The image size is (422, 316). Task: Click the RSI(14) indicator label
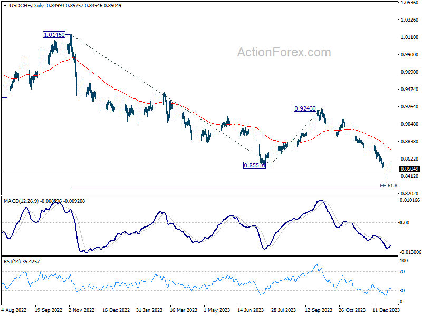point(12,261)
